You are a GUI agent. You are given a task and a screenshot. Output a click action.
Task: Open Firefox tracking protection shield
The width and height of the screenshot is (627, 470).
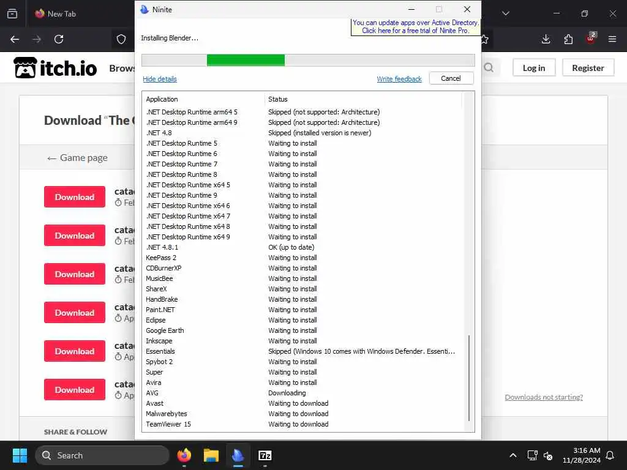(x=121, y=39)
